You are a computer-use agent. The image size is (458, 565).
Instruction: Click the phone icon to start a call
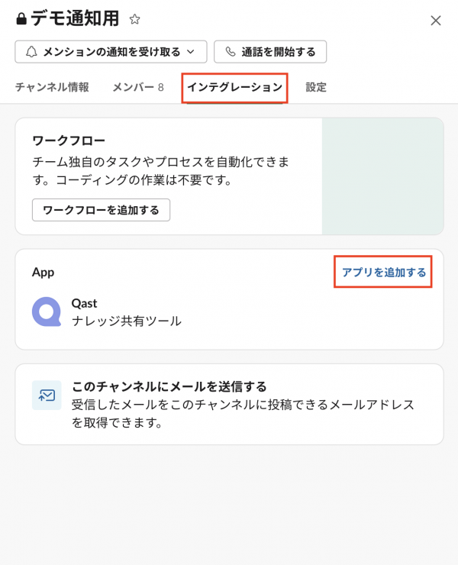(x=231, y=51)
